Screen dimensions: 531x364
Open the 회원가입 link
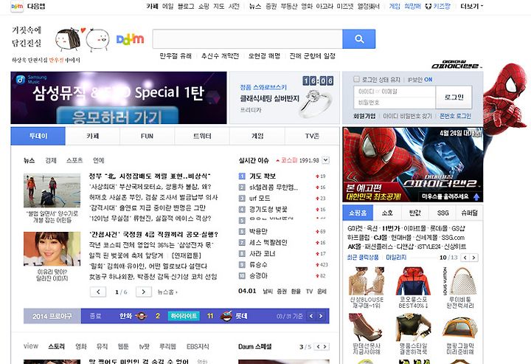click(364, 116)
